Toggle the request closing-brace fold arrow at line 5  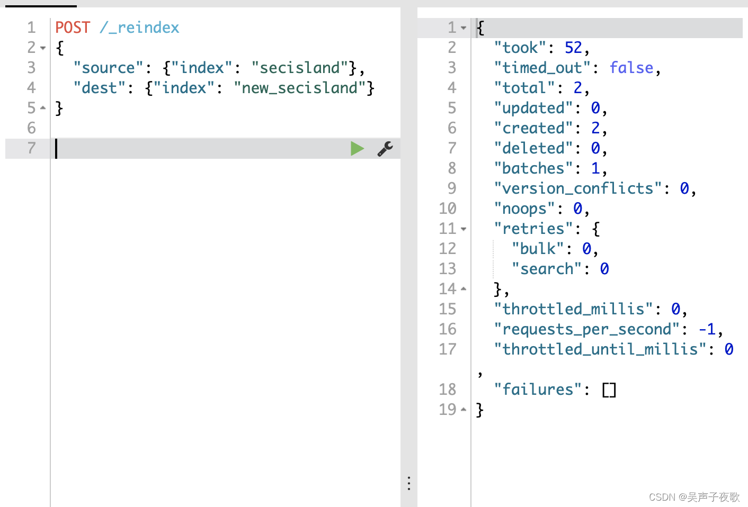(43, 108)
